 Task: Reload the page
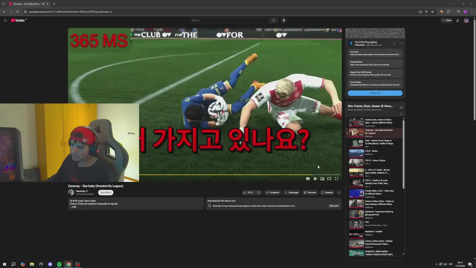(x=17, y=12)
